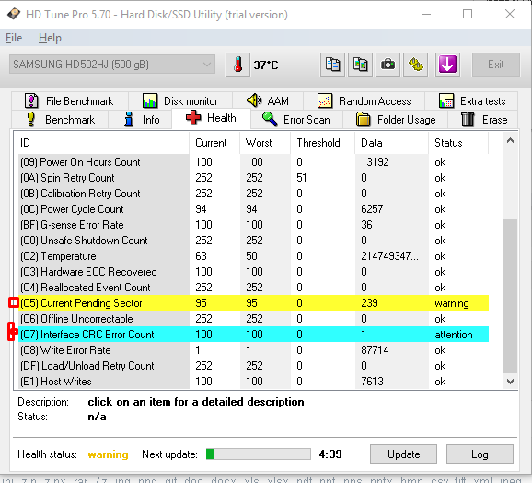532x483 pixels.
Task: Open the Extra tests tab
Action: click(471, 100)
